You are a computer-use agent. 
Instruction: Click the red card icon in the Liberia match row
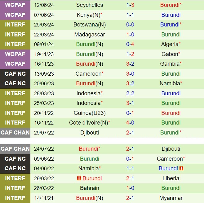(79, 178)
